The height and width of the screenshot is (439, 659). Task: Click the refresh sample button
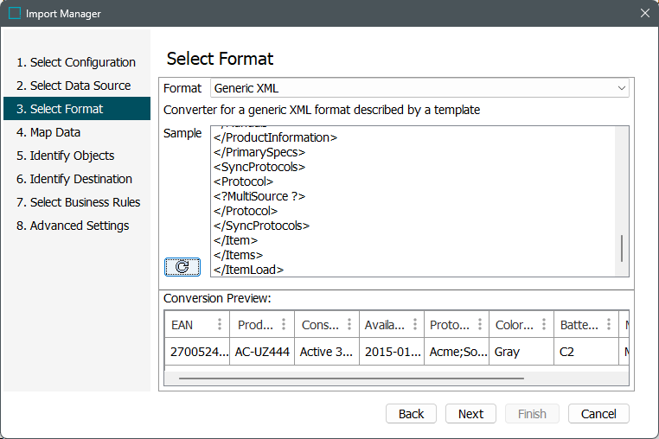(x=182, y=267)
